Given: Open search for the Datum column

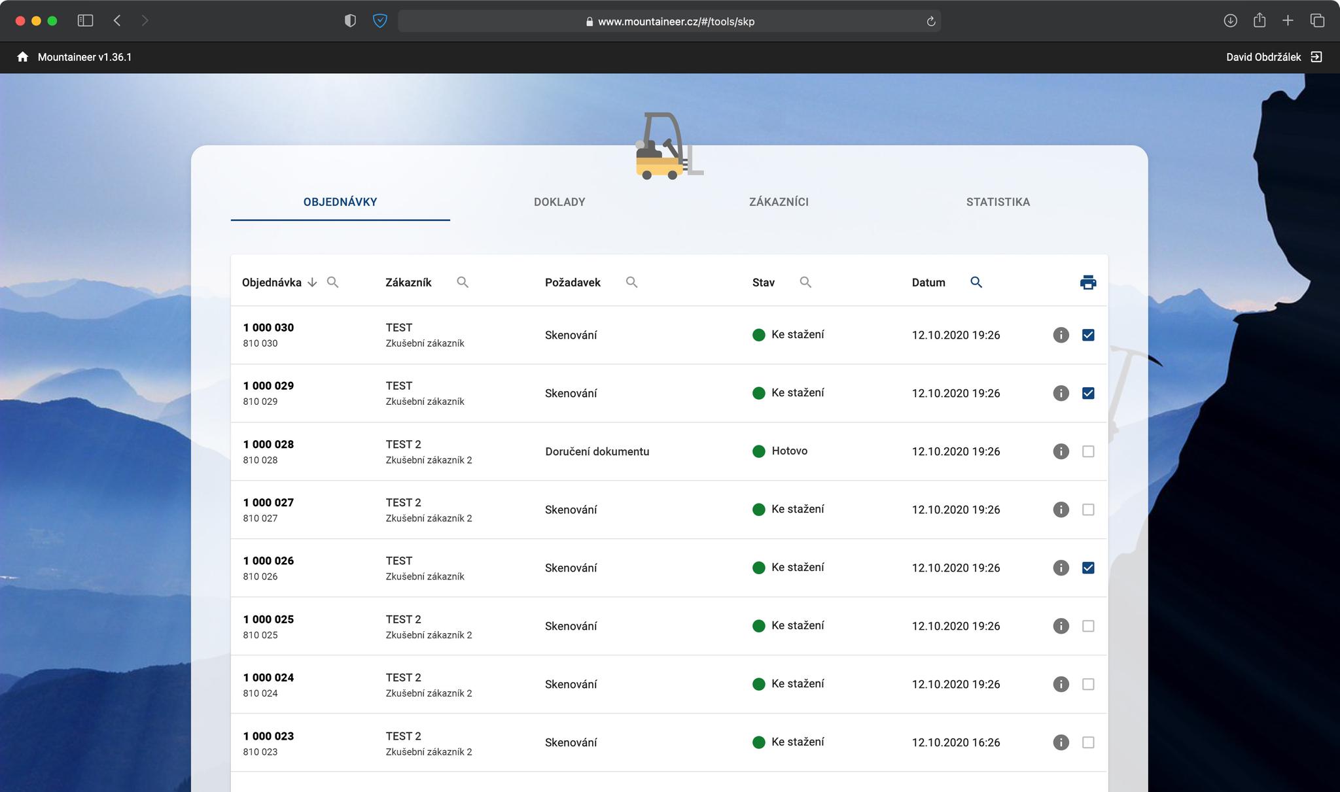Looking at the screenshot, I should coord(976,282).
